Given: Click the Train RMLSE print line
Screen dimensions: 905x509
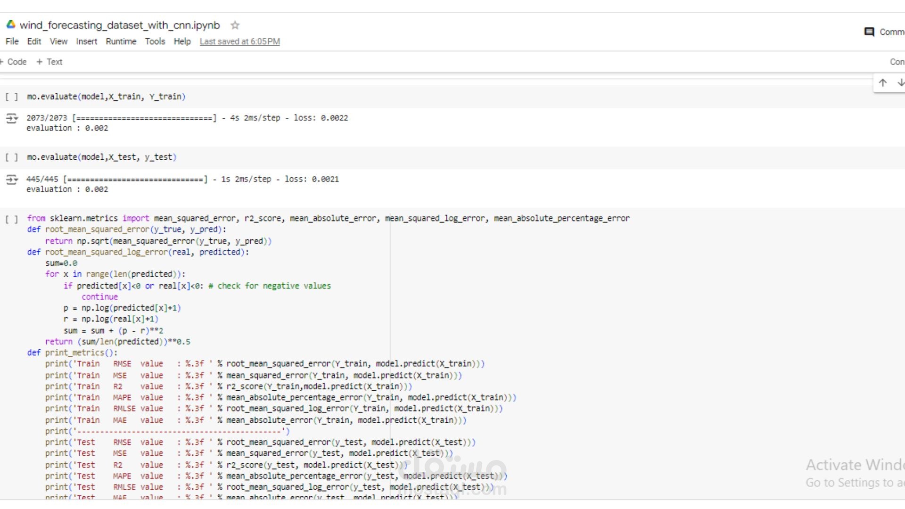Looking at the screenshot, I should (x=274, y=409).
